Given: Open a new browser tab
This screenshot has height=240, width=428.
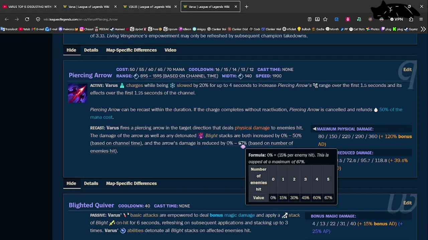Looking at the screenshot, I should coord(246,7).
